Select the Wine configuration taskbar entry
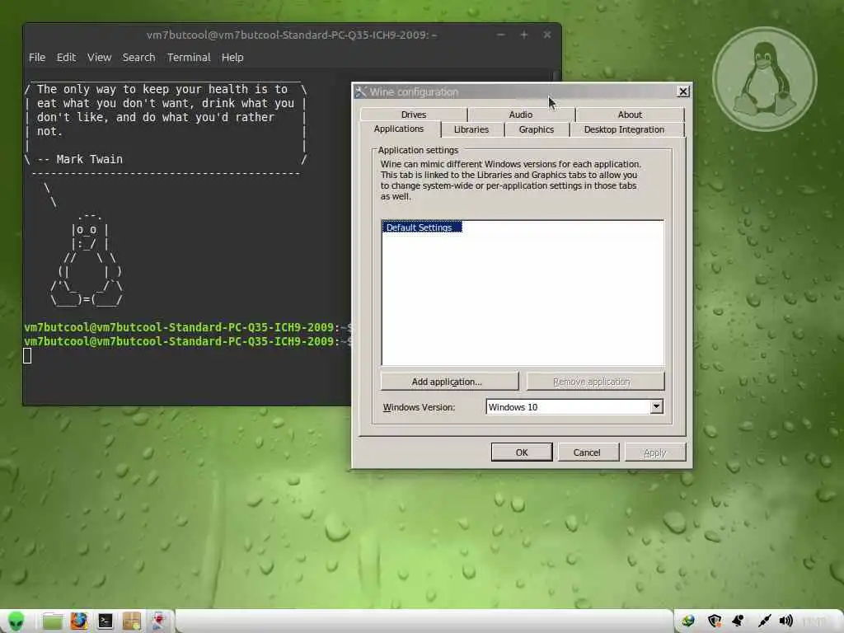This screenshot has height=633, width=844. 158,621
